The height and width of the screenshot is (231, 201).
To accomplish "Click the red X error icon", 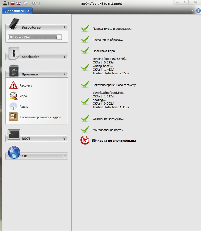I will 85,140.
